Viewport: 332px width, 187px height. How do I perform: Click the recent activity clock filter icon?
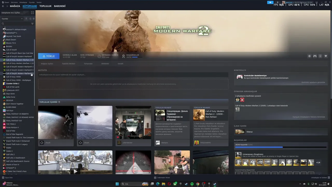tap(30, 19)
